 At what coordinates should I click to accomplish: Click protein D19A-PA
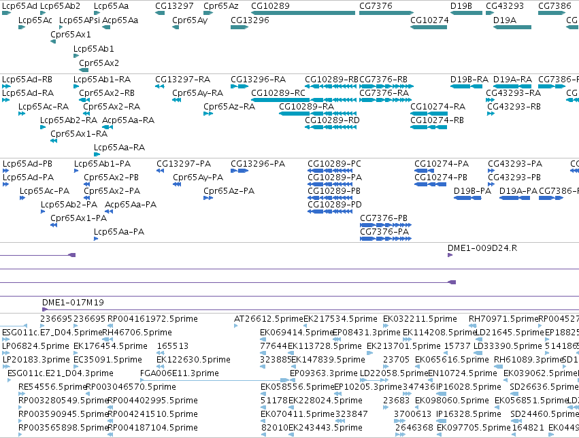(x=518, y=191)
